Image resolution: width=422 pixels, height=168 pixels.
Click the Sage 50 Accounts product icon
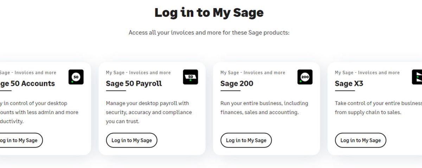(76, 77)
